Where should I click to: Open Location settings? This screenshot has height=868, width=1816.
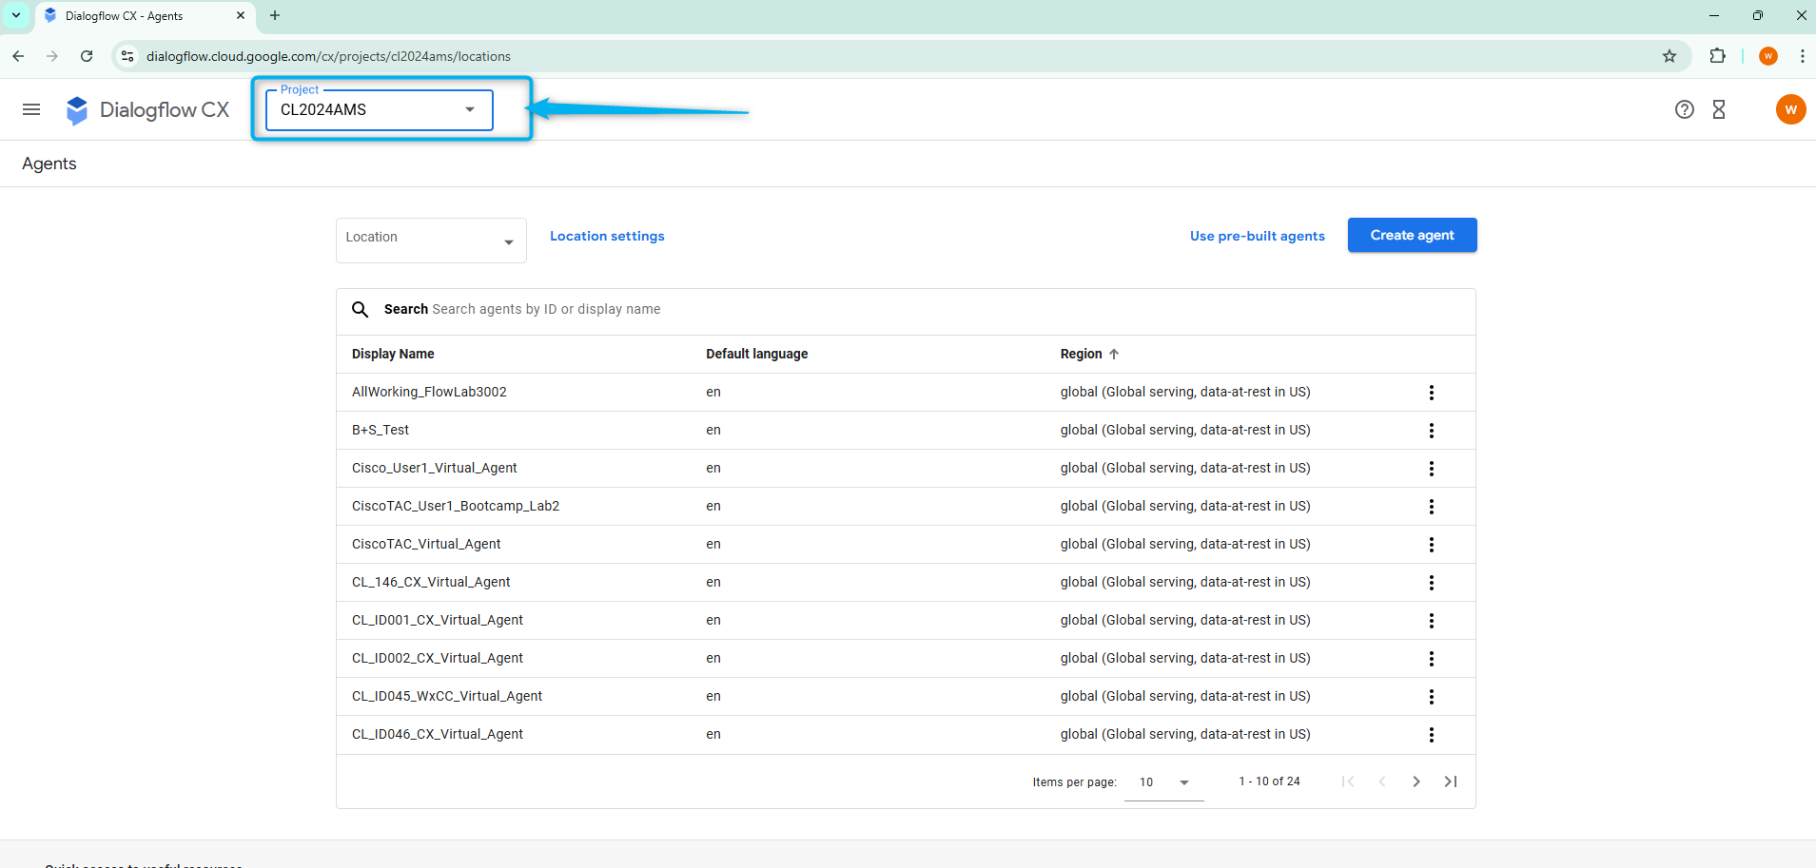(607, 236)
